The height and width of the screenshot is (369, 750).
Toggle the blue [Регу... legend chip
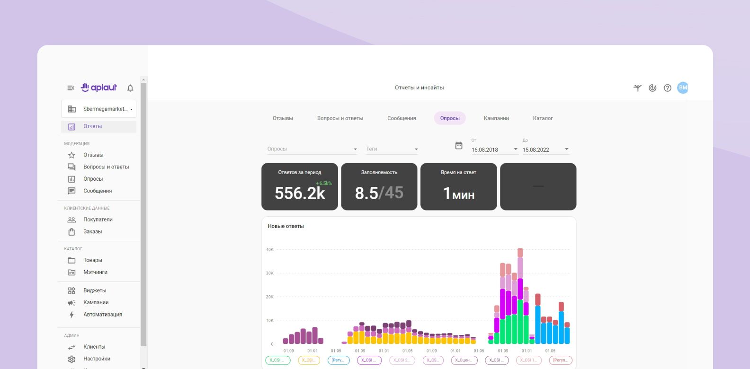[338, 360]
